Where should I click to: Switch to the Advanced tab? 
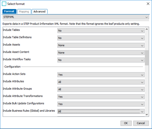coord(40,11)
